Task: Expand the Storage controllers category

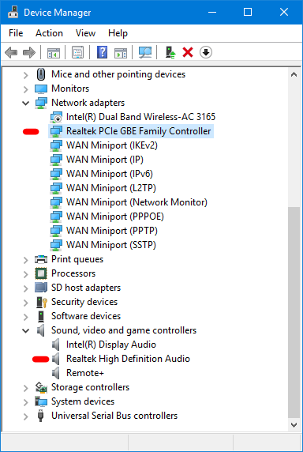Action: click(25, 388)
